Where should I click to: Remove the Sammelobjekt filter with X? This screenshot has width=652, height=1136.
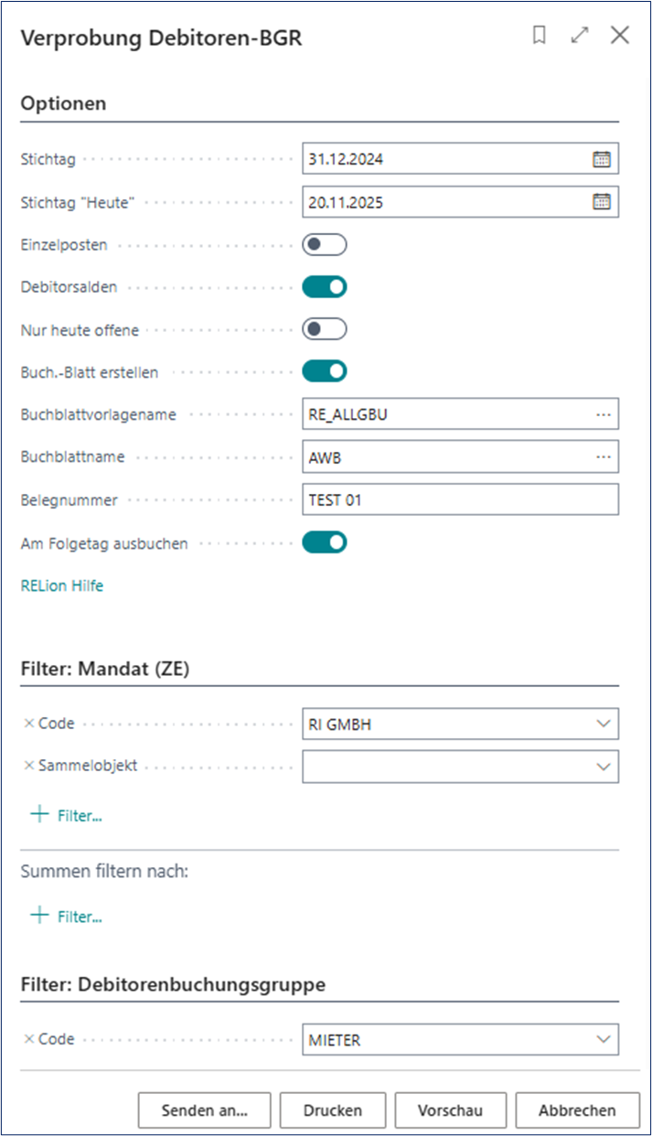28,766
